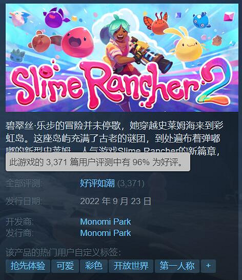Screen dimensions: 242x280
Task: Click the Slime Rancher 2 banner image
Action: coord(122,57)
